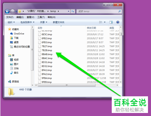Open the view options dropdown arrow

[x=105, y=22]
